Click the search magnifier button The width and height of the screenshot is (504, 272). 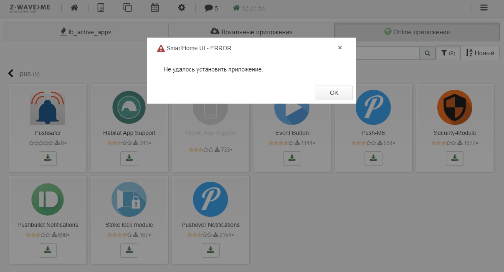pos(427,53)
